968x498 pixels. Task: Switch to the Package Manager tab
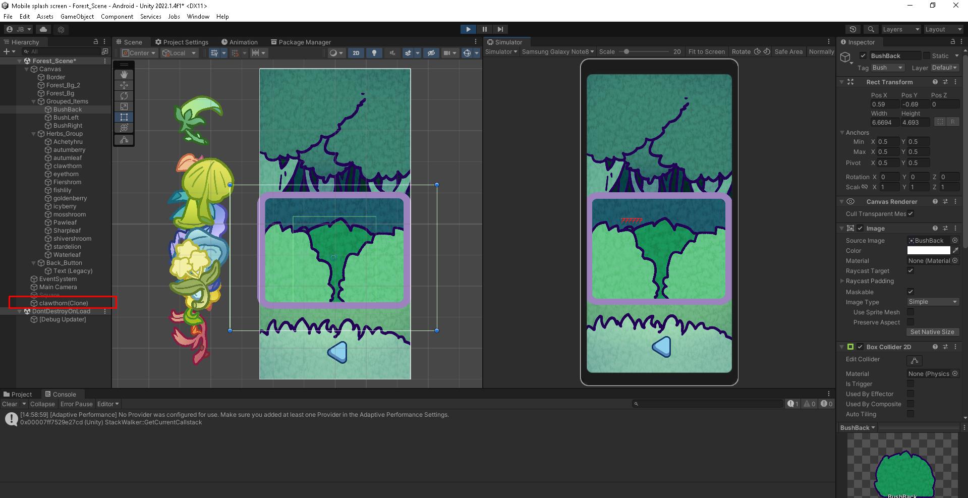[301, 42]
